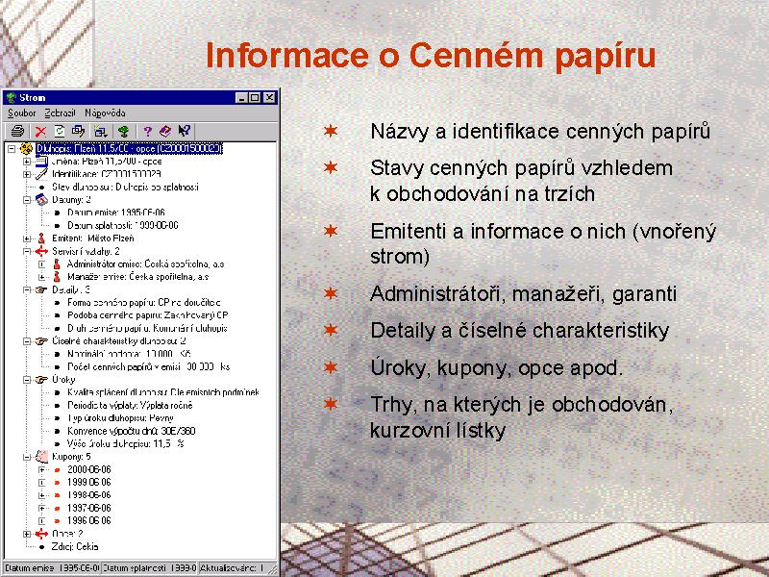Expand the 2000-06-06 coupon node

pyautogui.click(x=42, y=469)
